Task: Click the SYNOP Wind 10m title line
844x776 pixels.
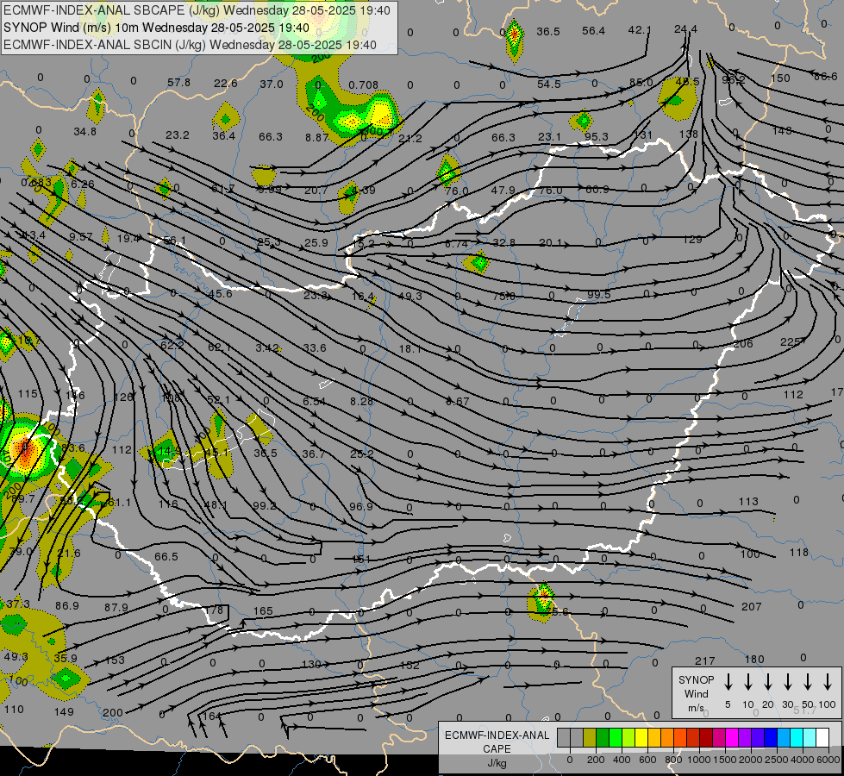Action: click(156, 28)
